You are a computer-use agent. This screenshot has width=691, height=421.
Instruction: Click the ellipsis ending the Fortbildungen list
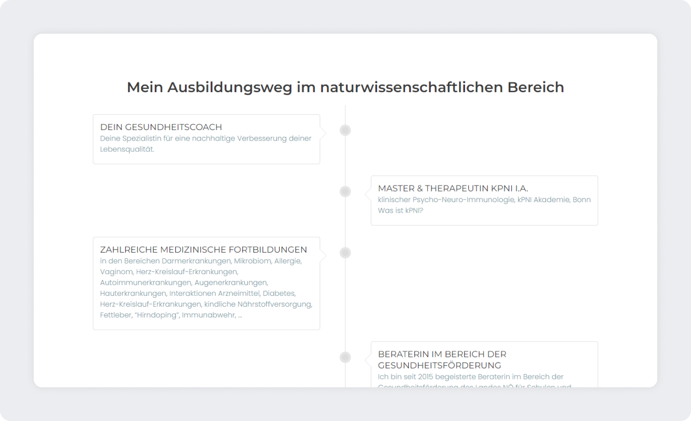pos(240,315)
